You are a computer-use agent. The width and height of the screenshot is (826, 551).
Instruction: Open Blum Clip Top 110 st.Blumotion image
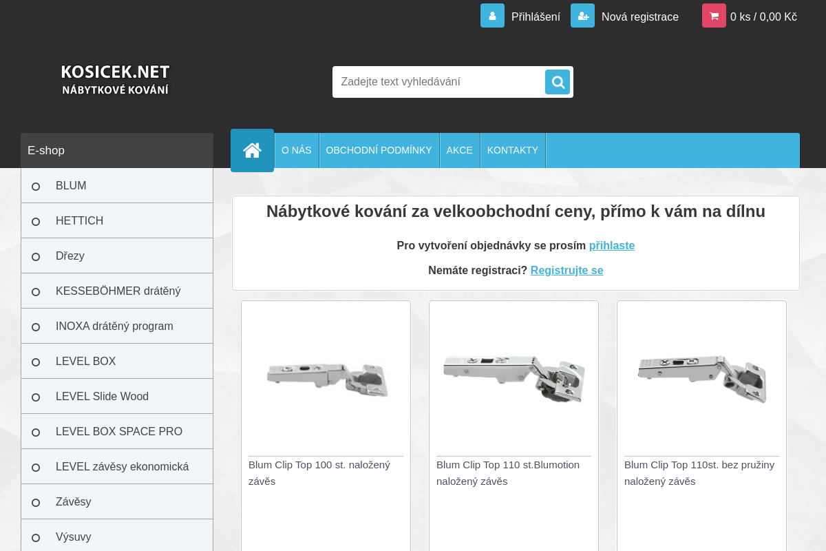(514, 378)
